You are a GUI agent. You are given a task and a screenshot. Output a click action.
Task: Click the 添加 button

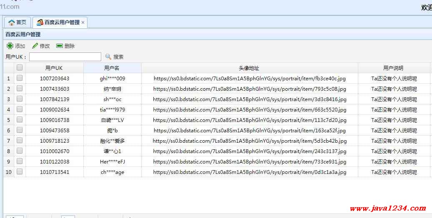click(16, 46)
